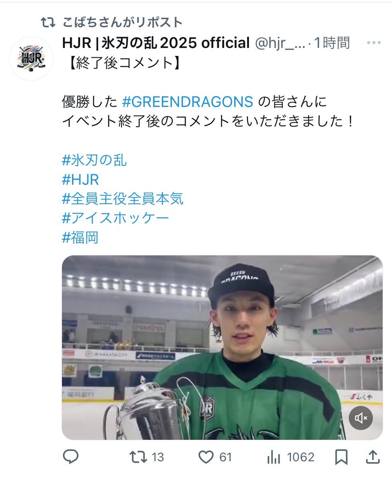
Task: Open the #氷刃の乱 hashtag
Action: coord(95,160)
